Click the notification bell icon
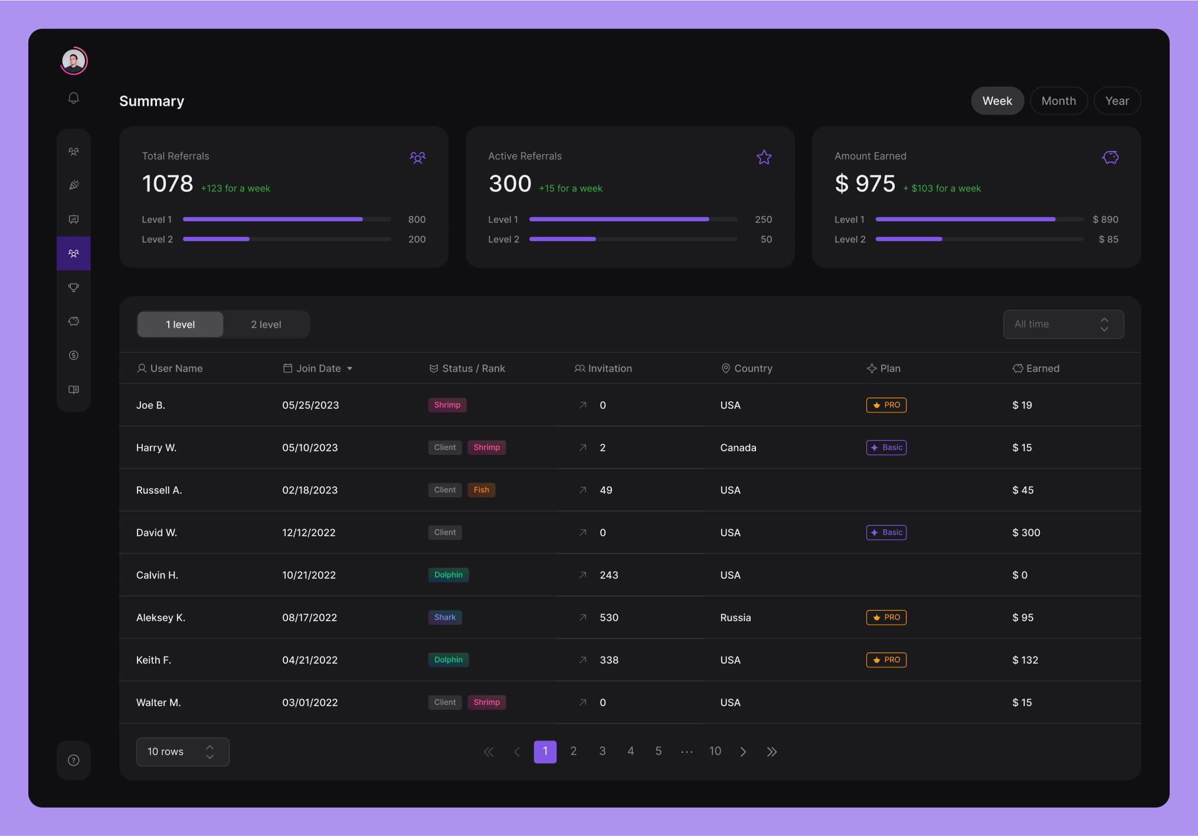Screen dimensions: 1198x836 [x=73, y=98]
